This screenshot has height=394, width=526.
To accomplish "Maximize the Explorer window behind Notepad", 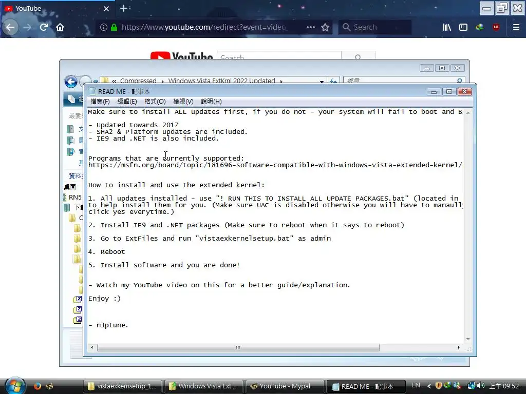I will (442, 68).
